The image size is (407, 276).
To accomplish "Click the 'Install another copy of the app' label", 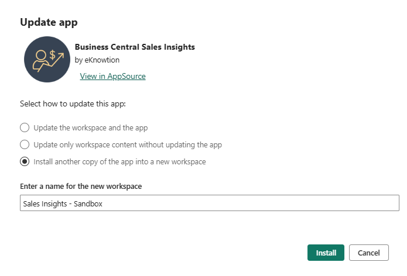I will coord(119,161).
